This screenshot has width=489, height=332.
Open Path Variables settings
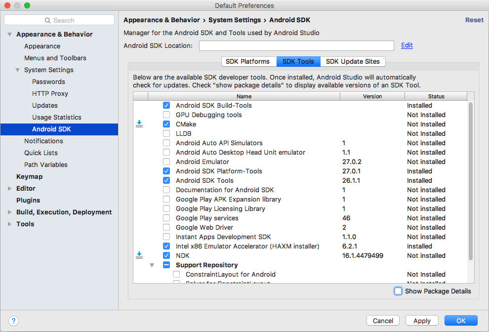(46, 165)
